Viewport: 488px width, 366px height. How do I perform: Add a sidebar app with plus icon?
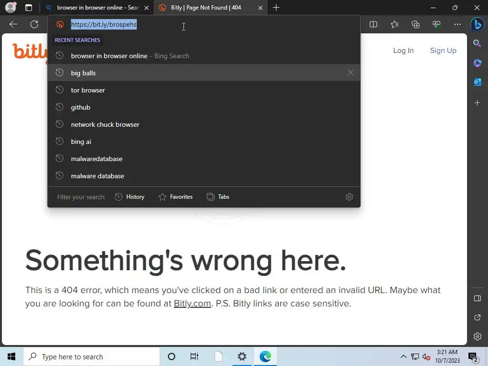(477, 103)
